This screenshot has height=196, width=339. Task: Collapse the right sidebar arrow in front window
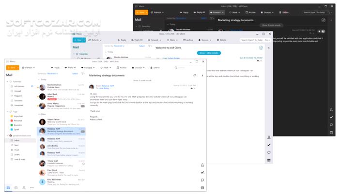pyautogui.click(x=202, y=75)
